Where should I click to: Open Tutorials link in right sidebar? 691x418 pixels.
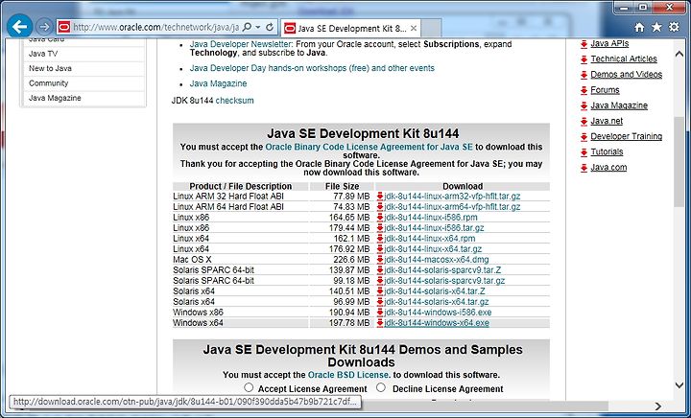(x=607, y=151)
